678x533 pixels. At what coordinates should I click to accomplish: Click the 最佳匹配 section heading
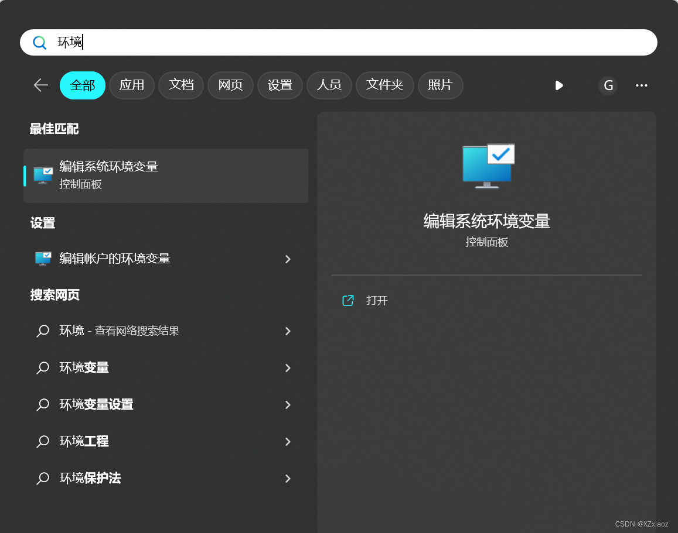(x=54, y=129)
